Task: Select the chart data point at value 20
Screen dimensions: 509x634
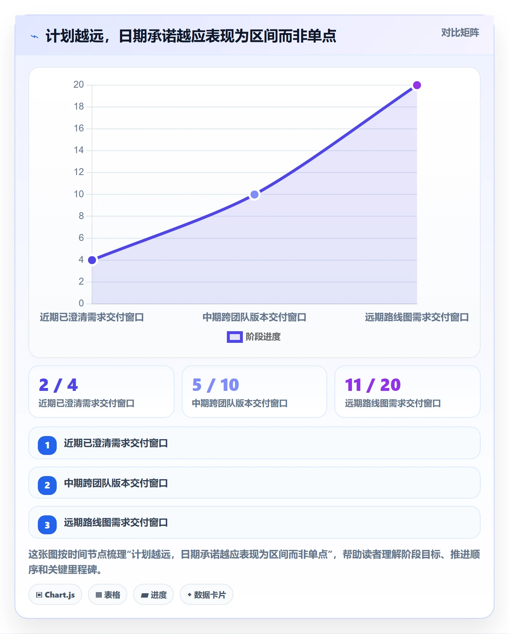Action: coord(417,85)
